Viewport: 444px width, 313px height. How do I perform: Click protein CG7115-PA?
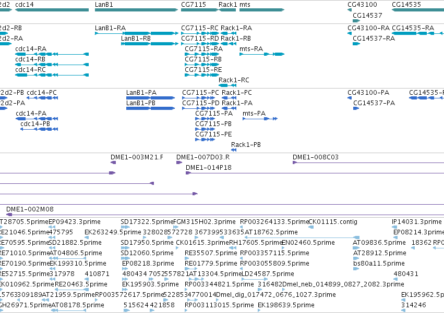205,119
